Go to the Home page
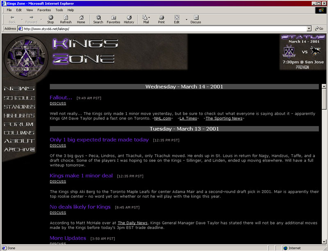Viewport: 328px width, 251px height. click(x=81, y=19)
